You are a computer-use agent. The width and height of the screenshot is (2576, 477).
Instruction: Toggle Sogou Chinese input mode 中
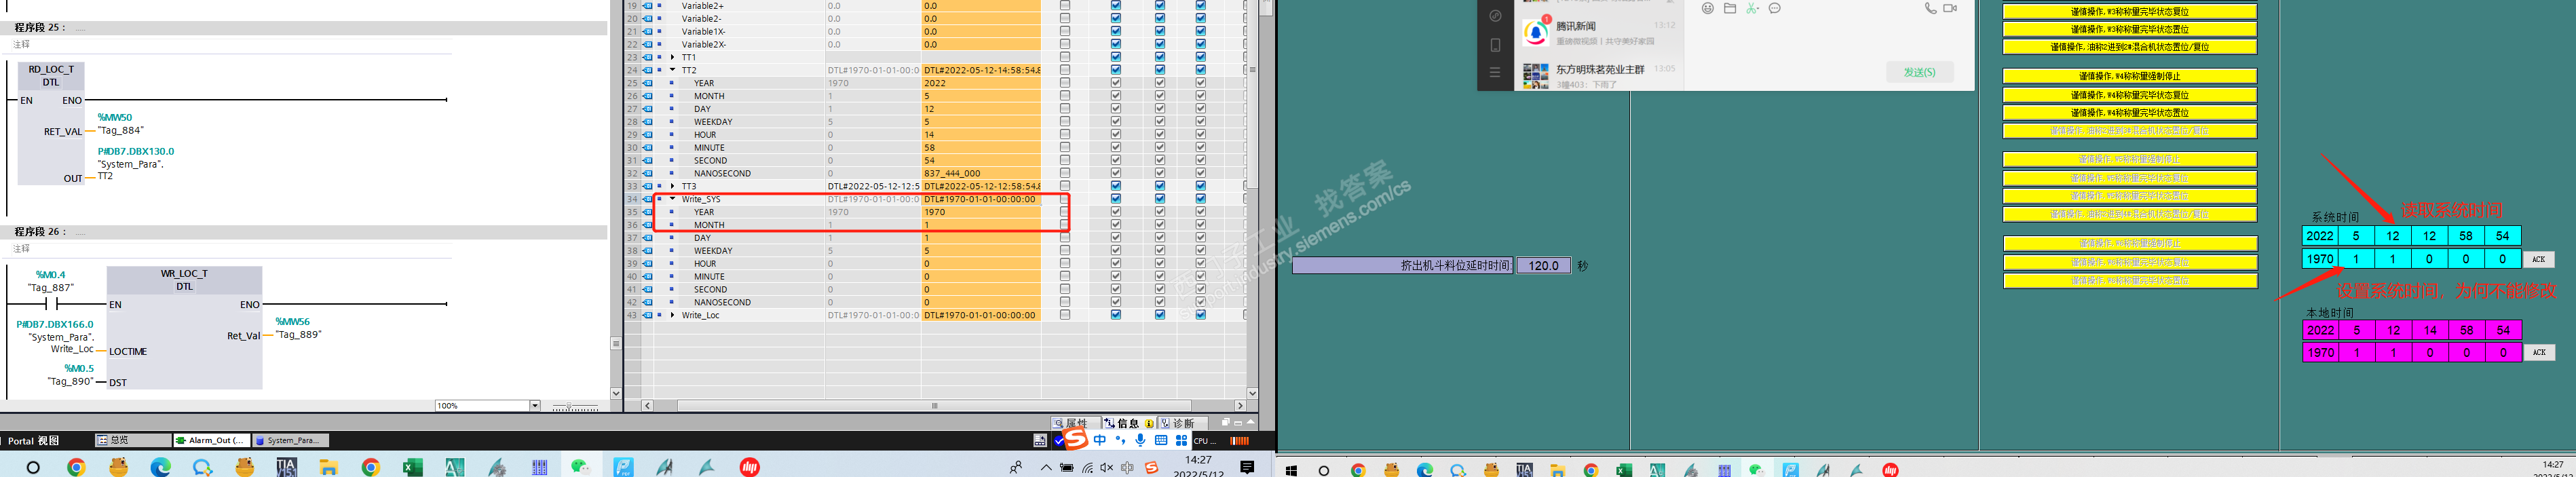click(1100, 440)
